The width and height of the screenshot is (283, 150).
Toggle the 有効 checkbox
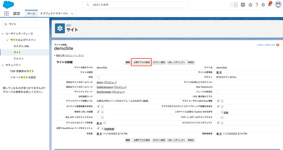coord(99,77)
